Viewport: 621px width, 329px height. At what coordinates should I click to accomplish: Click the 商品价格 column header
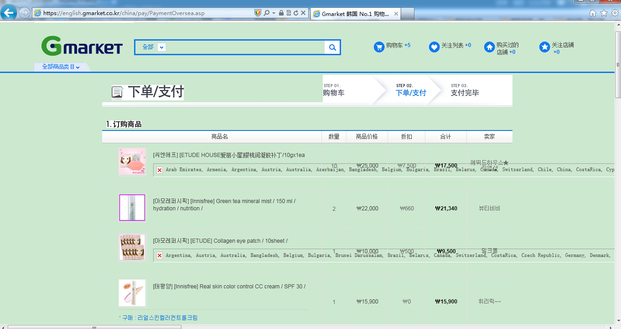point(367,137)
